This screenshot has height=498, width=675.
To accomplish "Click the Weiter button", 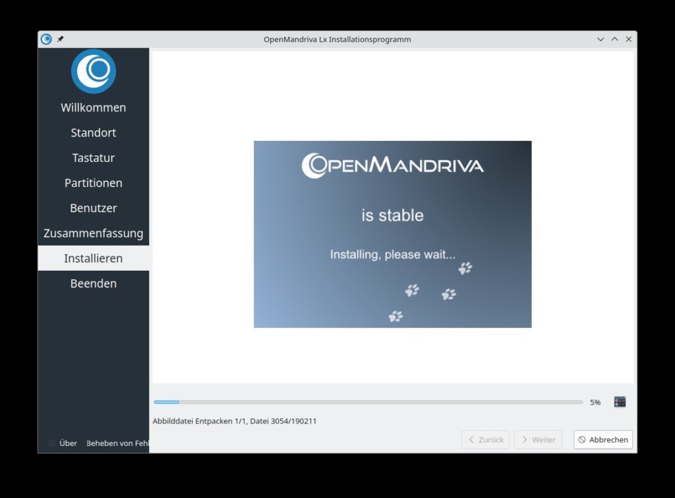I will (x=538, y=439).
